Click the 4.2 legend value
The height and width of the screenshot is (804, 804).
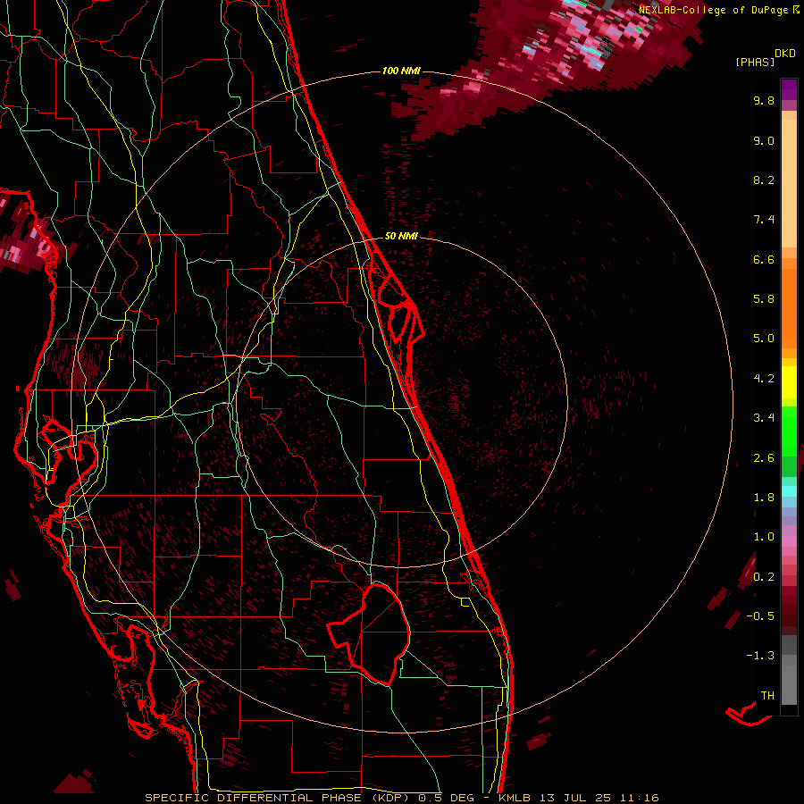pyautogui.click(x=764, y=379)
